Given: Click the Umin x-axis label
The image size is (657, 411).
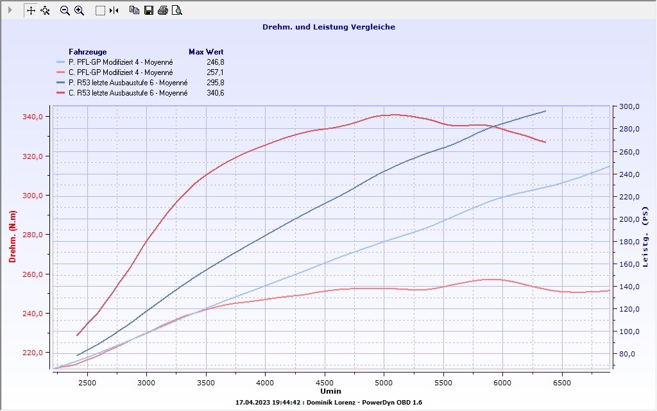Looking at the screenshot, I should 330,391.
